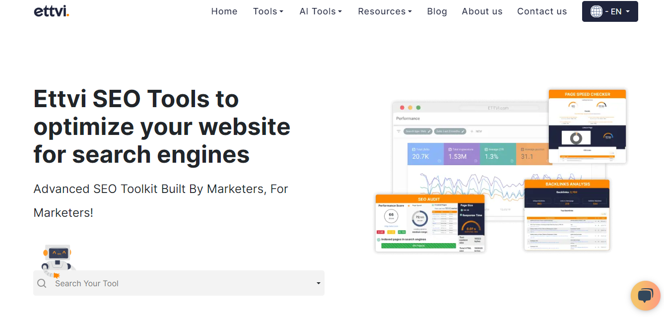Click the Backlinks Analysis preview card
664x317 pixels.
point(567,215)
